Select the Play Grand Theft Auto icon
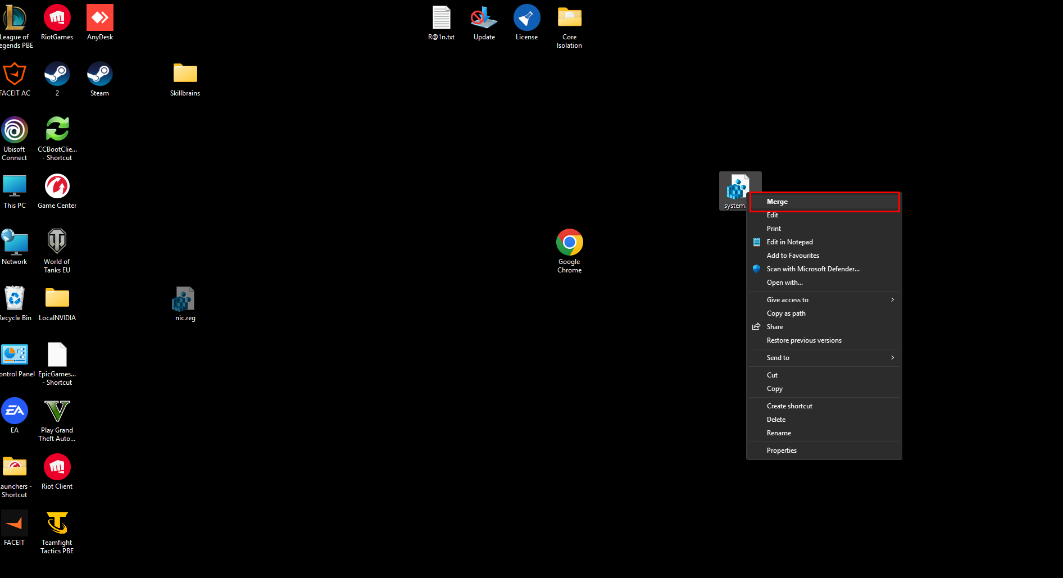Image resolution: width=1063 pixels, height=578 pixels. point(57,420)
